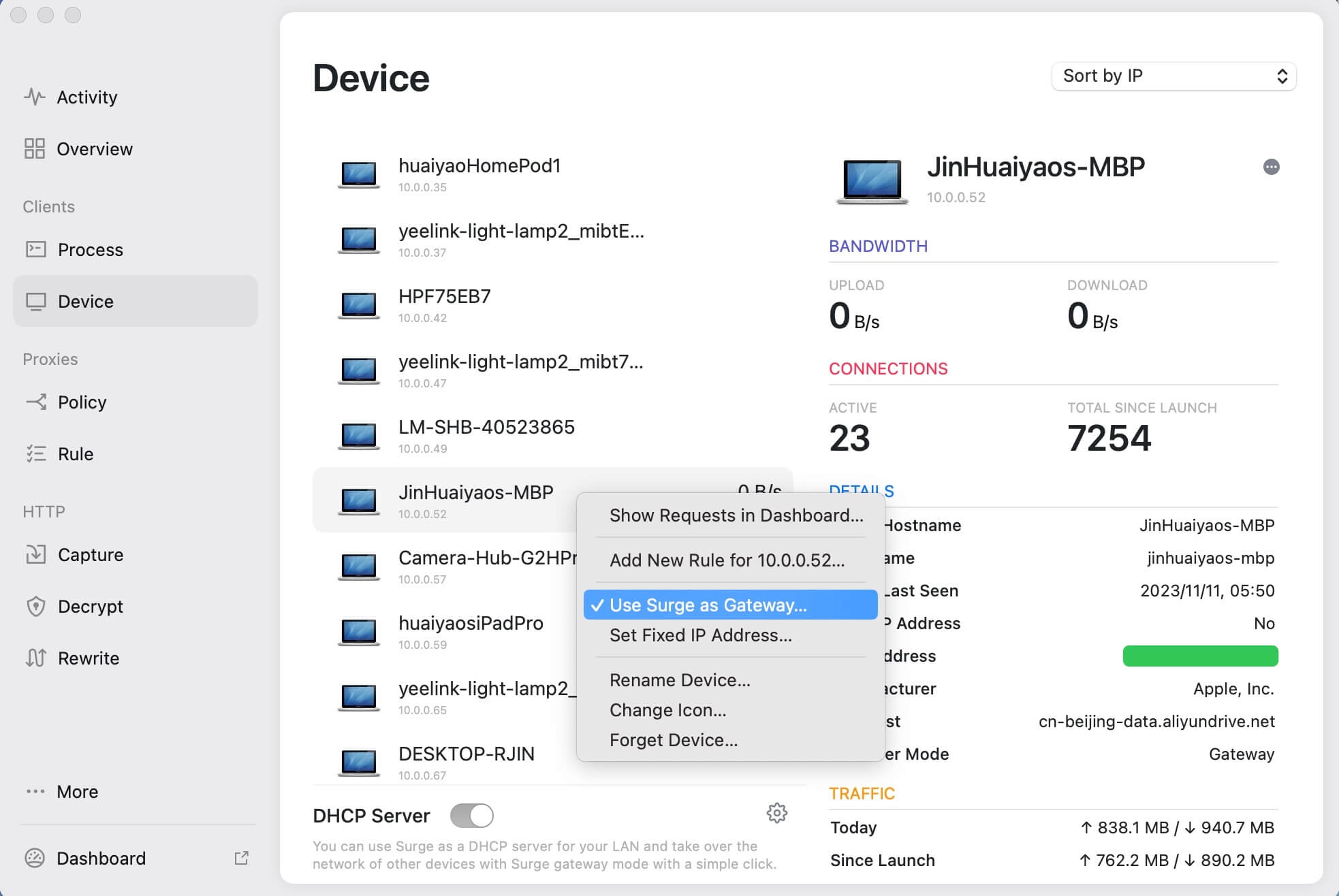Open the Overview page
1339x896 pixels.
tap(135, 148)
